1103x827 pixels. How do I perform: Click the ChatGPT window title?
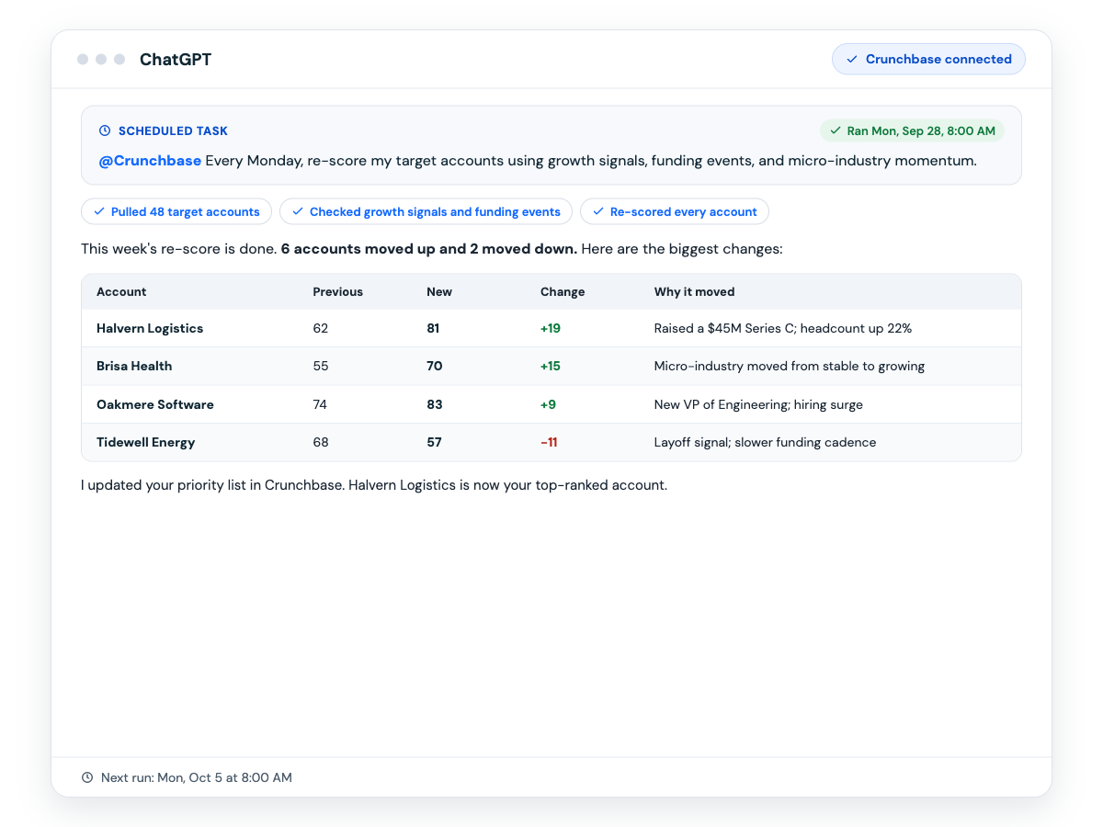pyautogui.click(x=176, y=60)
